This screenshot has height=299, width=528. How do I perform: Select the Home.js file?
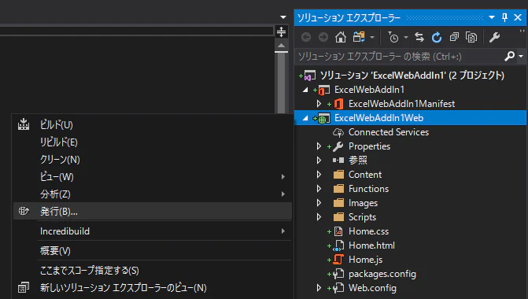pyautogui.click(x=365, y=260)
